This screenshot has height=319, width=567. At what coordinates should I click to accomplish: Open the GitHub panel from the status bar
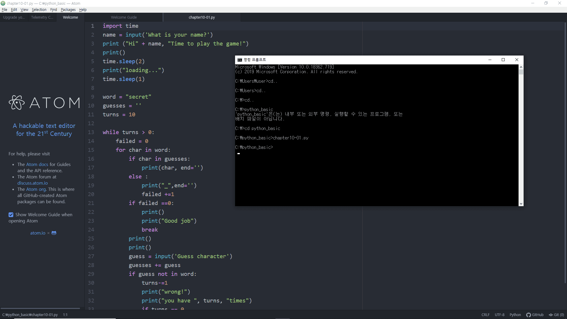point(535,315)
